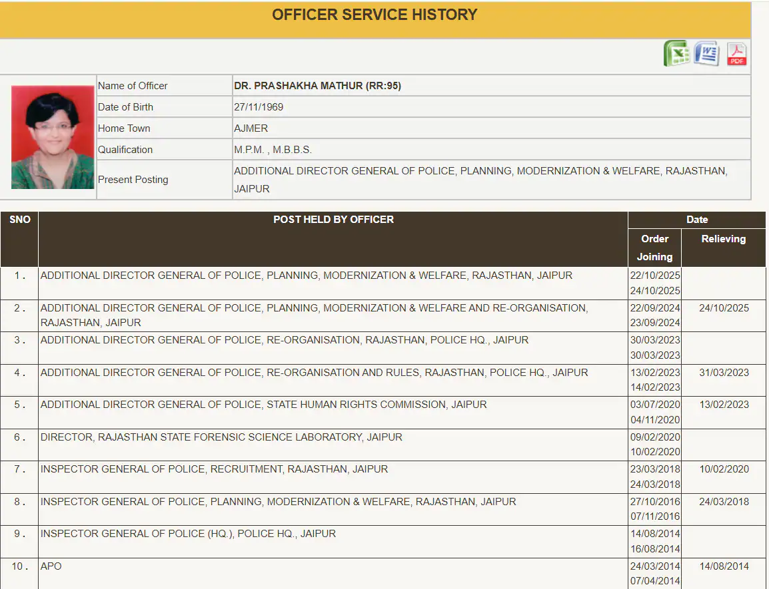Select joining date 16/08/2014
Screen dimensions: 769x589
655,548
